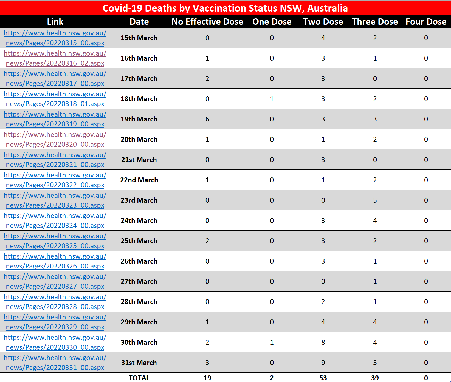The height and width of the screenshot is (382, 451).
Task: Click the Two Dose total '53'
Action: coord(323,378)
